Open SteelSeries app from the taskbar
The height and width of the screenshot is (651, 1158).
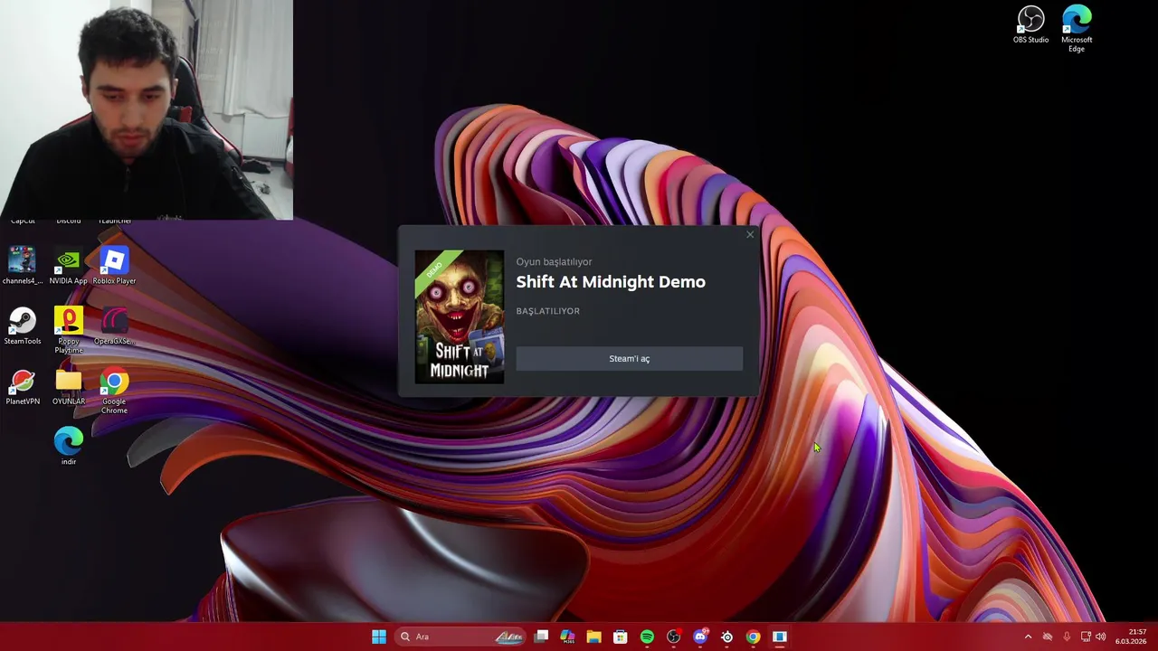pos(726,637)
